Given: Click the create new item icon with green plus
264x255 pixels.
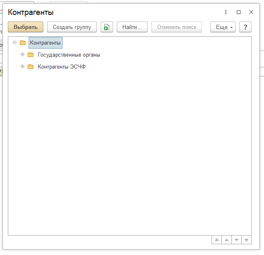Looking at the screenshot, I should click(107, 27).
